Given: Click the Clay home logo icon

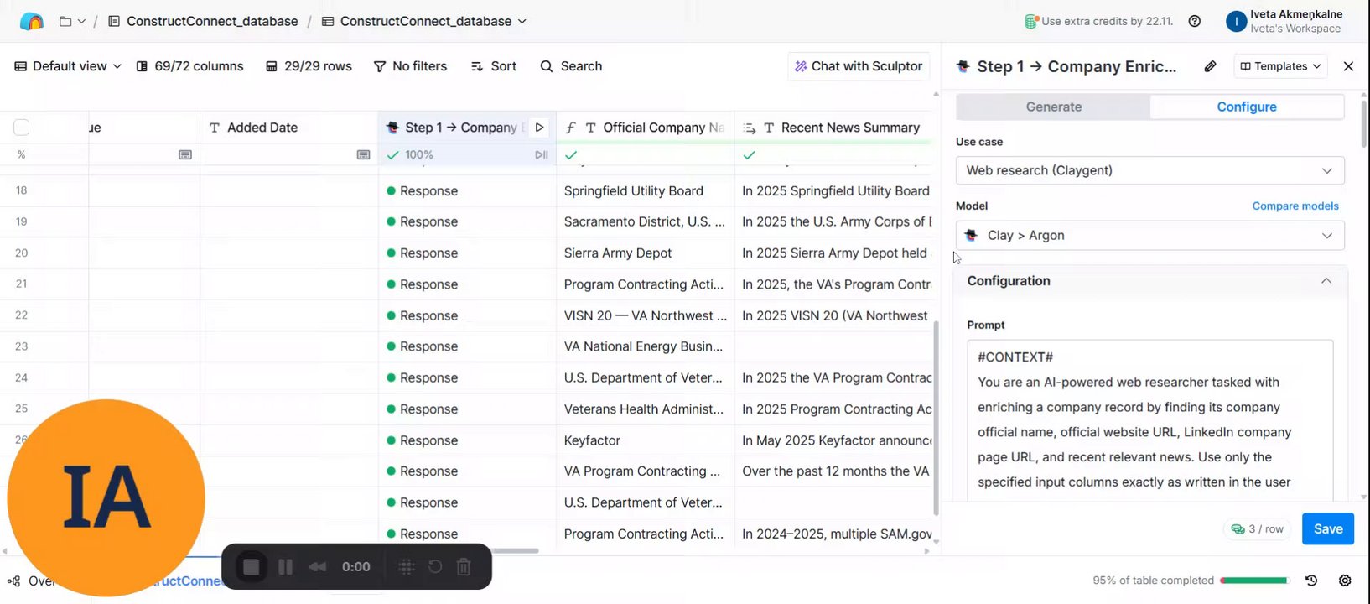Looking at the screenshot, I should [31, 21].
